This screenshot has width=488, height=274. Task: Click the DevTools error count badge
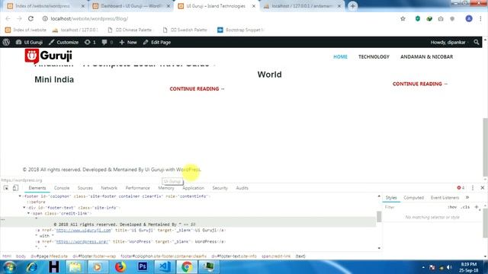[x=461, y=188]
